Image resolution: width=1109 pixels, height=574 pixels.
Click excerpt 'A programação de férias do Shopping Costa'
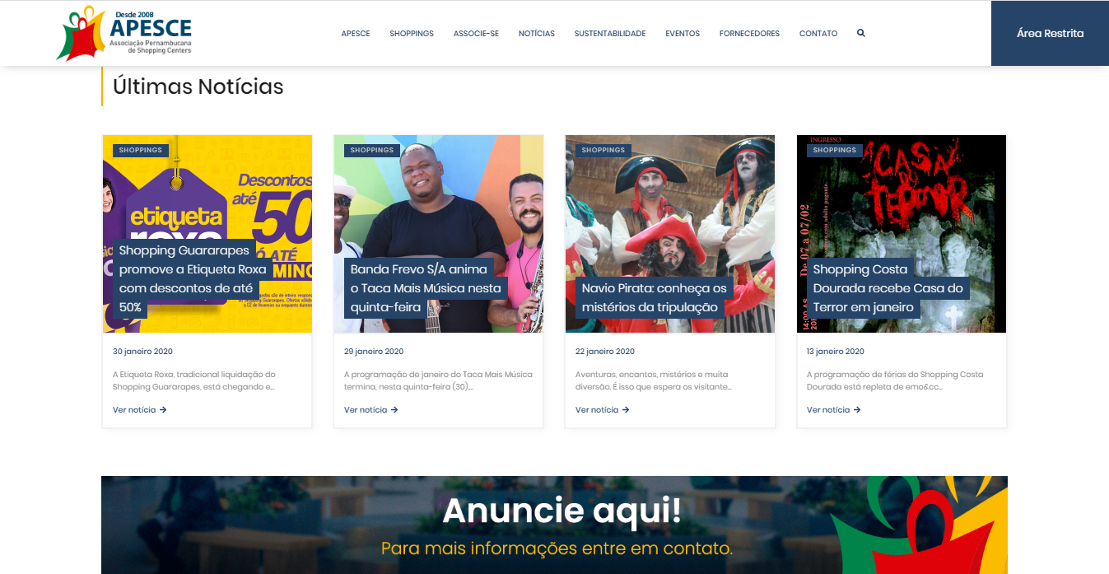[x=895, y=380]
